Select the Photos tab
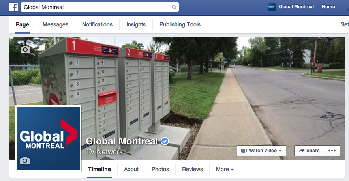This screenshot has height=181, width=349. 160,169
